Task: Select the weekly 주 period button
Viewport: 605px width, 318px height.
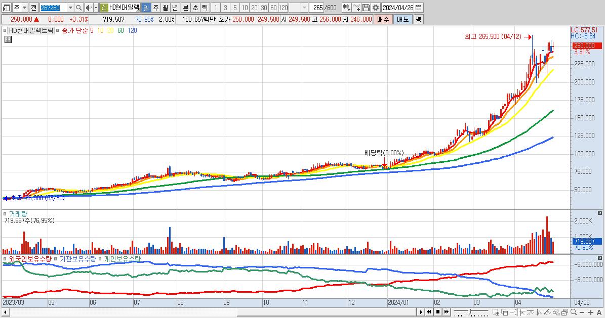Action: click(x=155, y=8)
